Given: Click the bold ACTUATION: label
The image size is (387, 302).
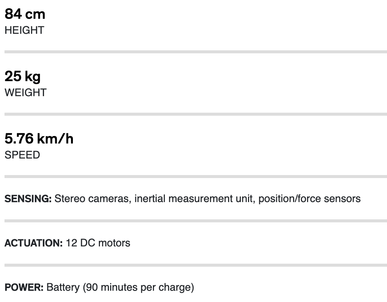Looking at the screenshot, I should point(33,243).
